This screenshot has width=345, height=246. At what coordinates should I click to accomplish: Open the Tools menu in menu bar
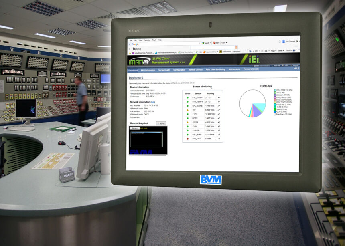(154, 40)
